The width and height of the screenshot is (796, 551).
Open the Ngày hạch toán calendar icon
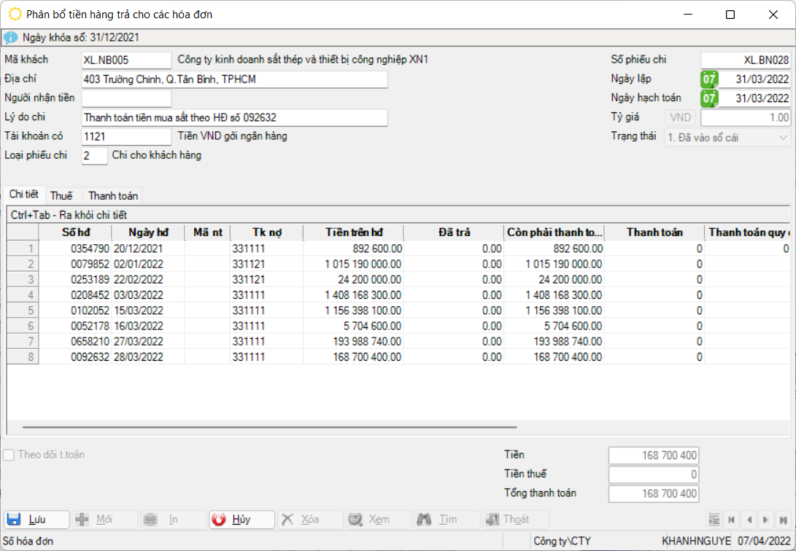coord(708,98)
